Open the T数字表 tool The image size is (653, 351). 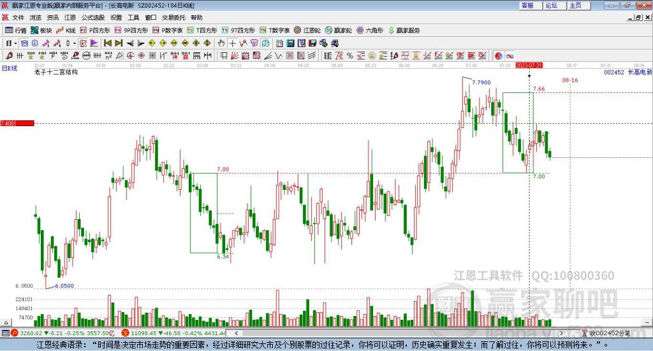(x=274, y=31)
